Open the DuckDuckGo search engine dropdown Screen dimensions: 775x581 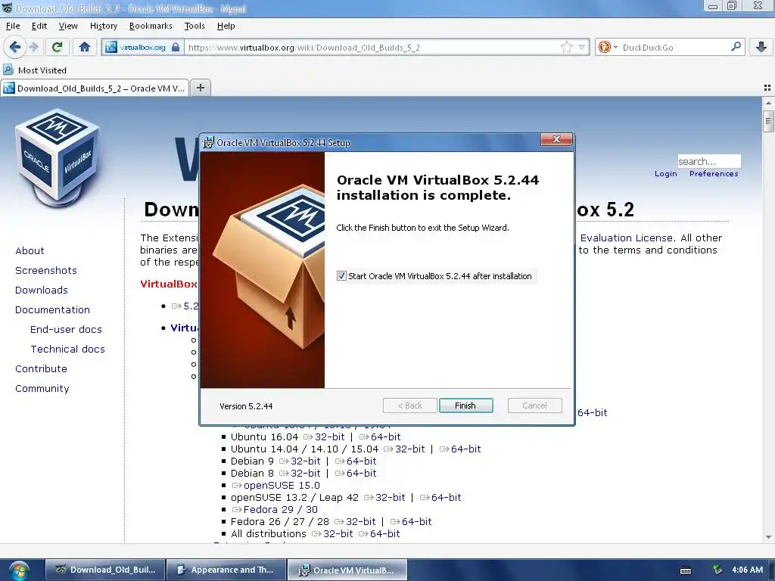coord(608,48)
